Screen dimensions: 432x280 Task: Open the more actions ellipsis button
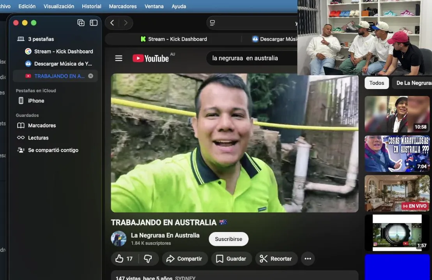pyautogui.click(x=308, y=259)
